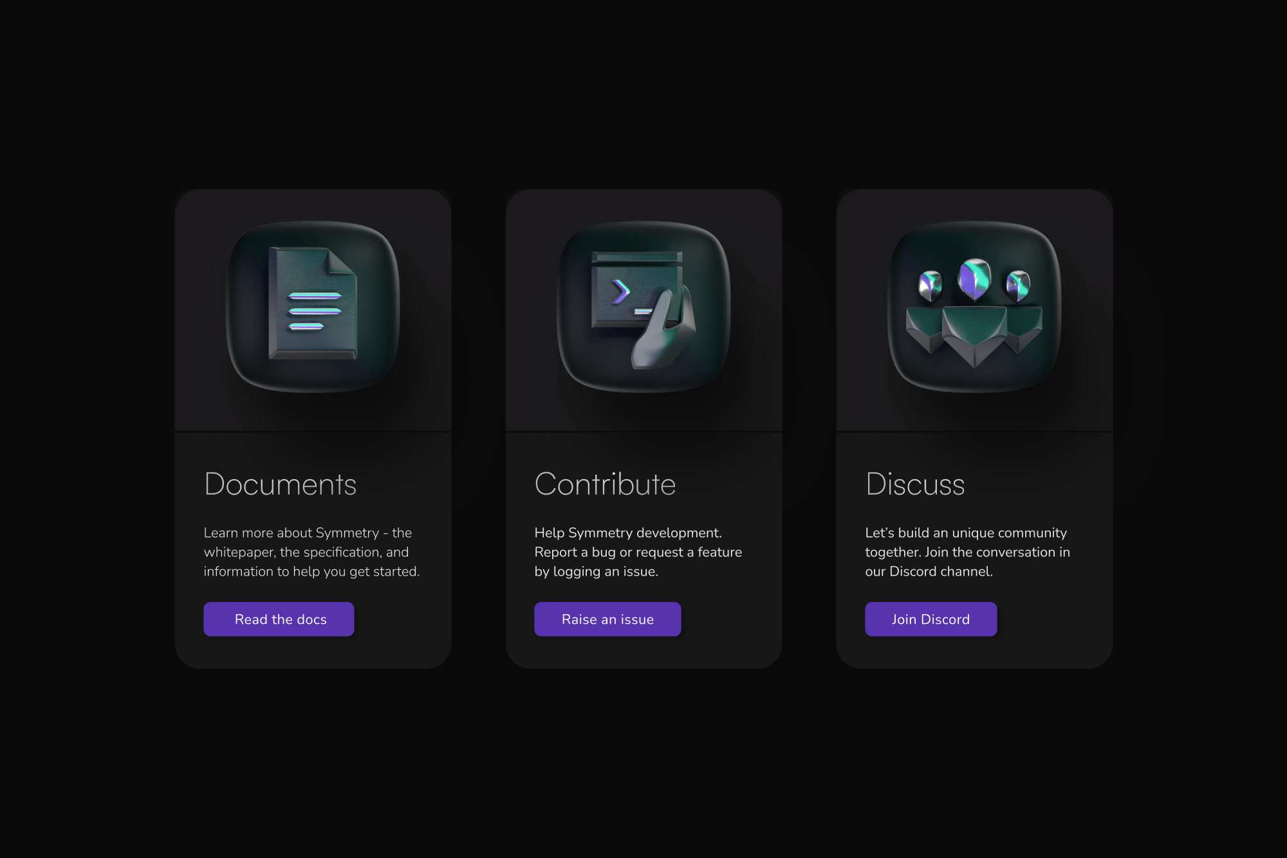The width and height of the screenshot is (1287, 858).
Task: Select the Discuss card heading
Action: click(915, 484)
